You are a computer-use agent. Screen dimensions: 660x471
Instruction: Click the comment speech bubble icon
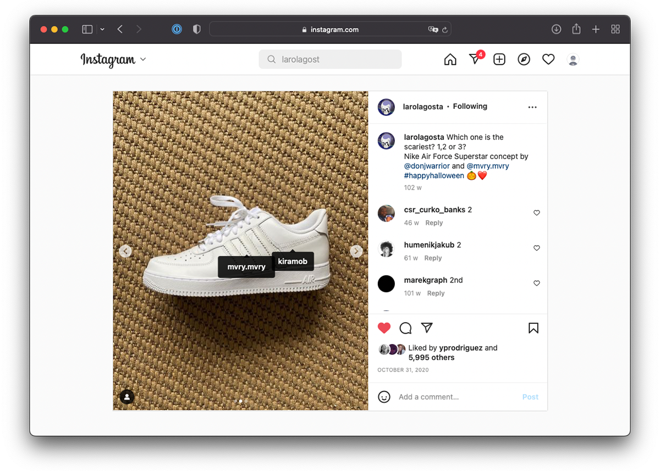[405, 328]
